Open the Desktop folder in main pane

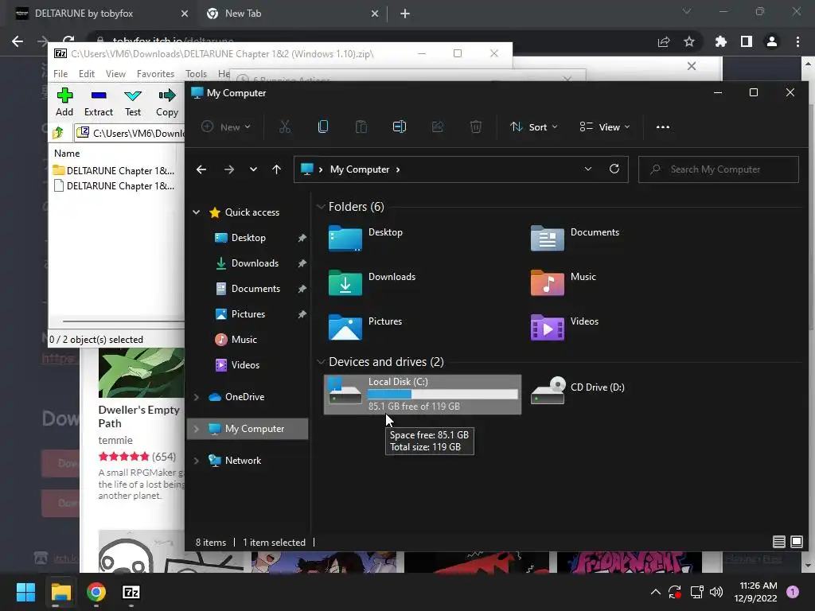(x=365, y=238)
